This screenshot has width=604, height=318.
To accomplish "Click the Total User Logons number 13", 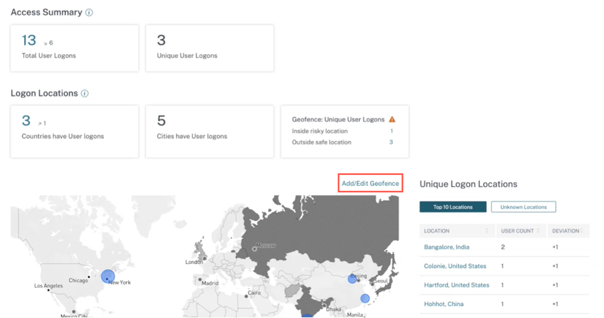I will coord(29,41).
